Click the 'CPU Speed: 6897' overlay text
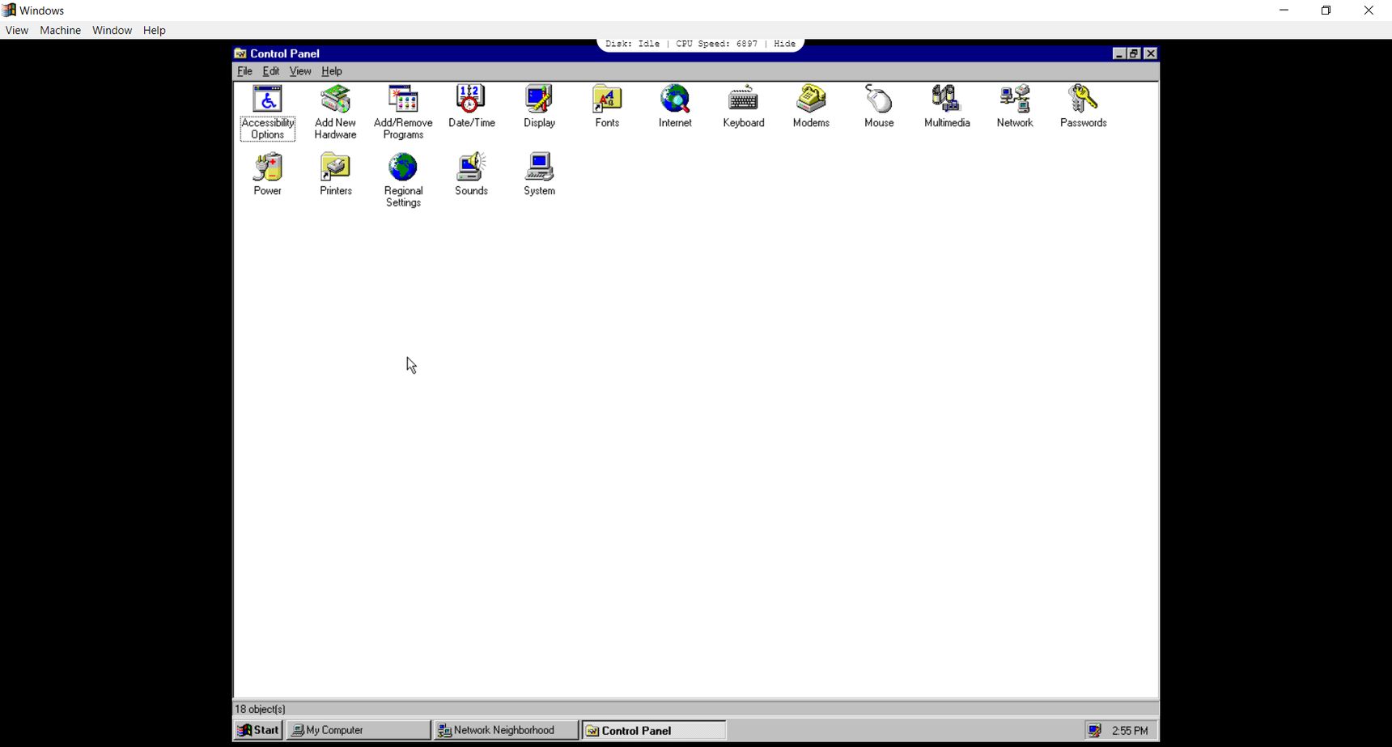Screen dimensions: 1392x747 (x=716, y=44)
